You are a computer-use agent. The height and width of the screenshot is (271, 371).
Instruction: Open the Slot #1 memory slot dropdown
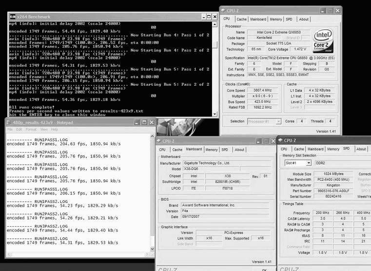click(309, 163)
